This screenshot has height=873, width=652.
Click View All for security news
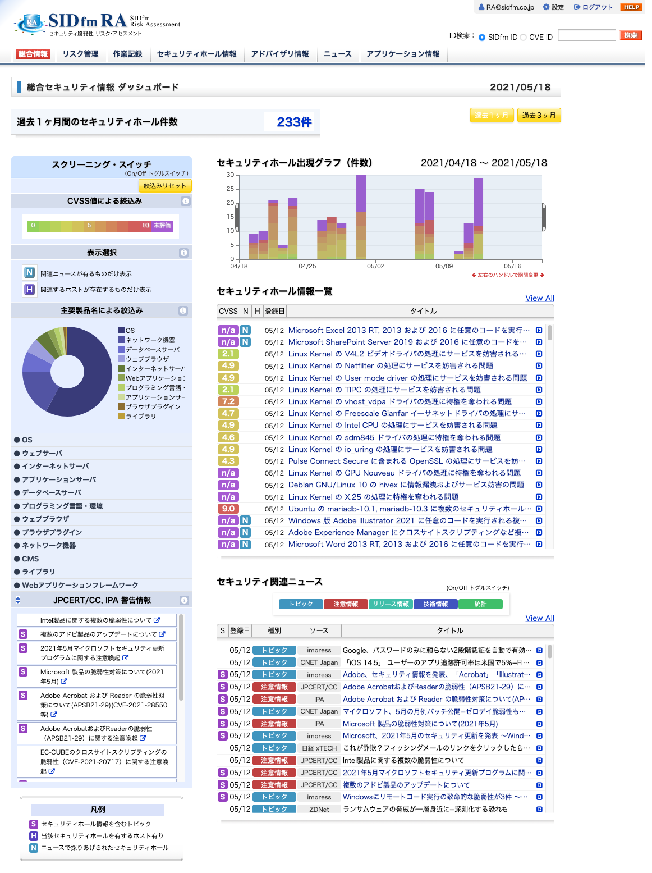(540, 618)
